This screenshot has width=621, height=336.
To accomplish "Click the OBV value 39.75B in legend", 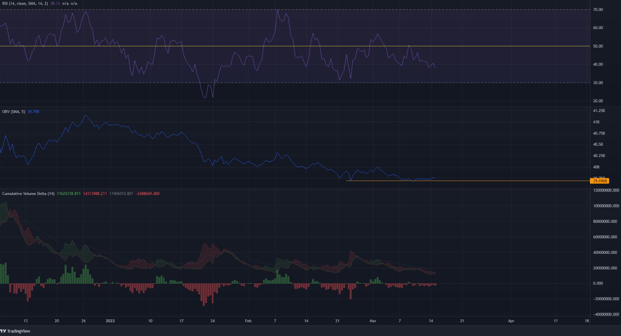I will pyautogui.click(x=33, y=112).
